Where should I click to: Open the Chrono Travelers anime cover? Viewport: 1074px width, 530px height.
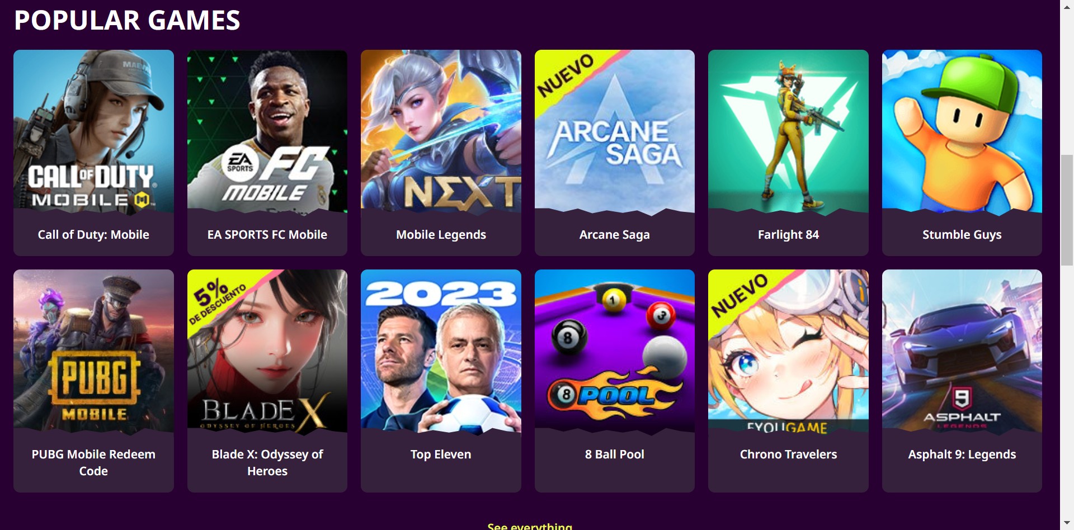coord(788,352)
